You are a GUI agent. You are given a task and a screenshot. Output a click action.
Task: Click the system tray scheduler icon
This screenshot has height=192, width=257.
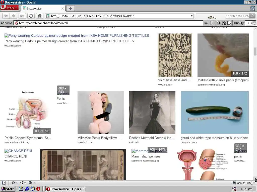pos(234,189)
